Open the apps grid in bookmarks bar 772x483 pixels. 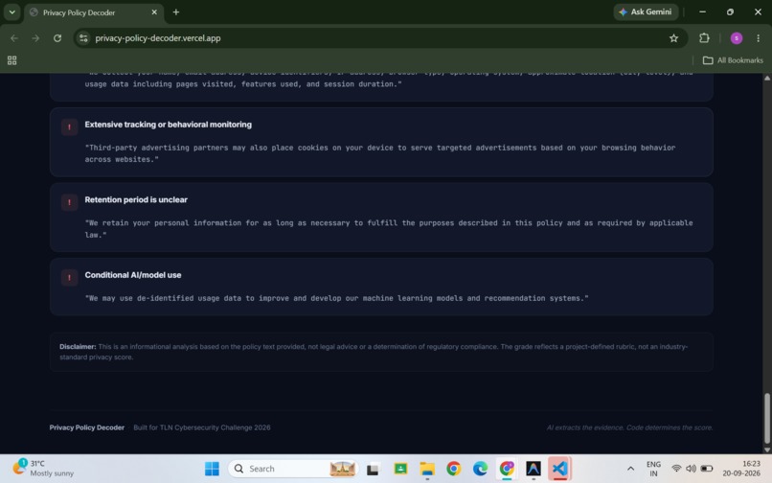coord(11,60)
